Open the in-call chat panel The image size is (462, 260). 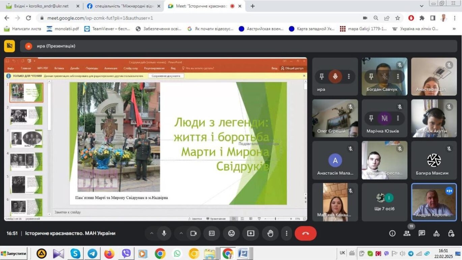coord(422,233)
